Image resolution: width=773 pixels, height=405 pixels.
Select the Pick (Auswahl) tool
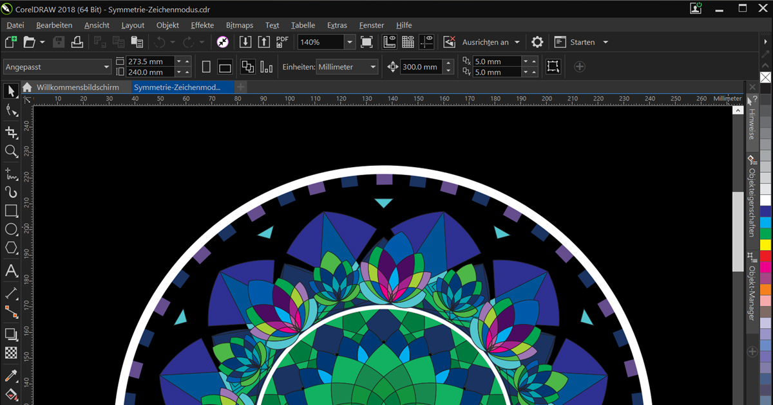tap(11, 91)
